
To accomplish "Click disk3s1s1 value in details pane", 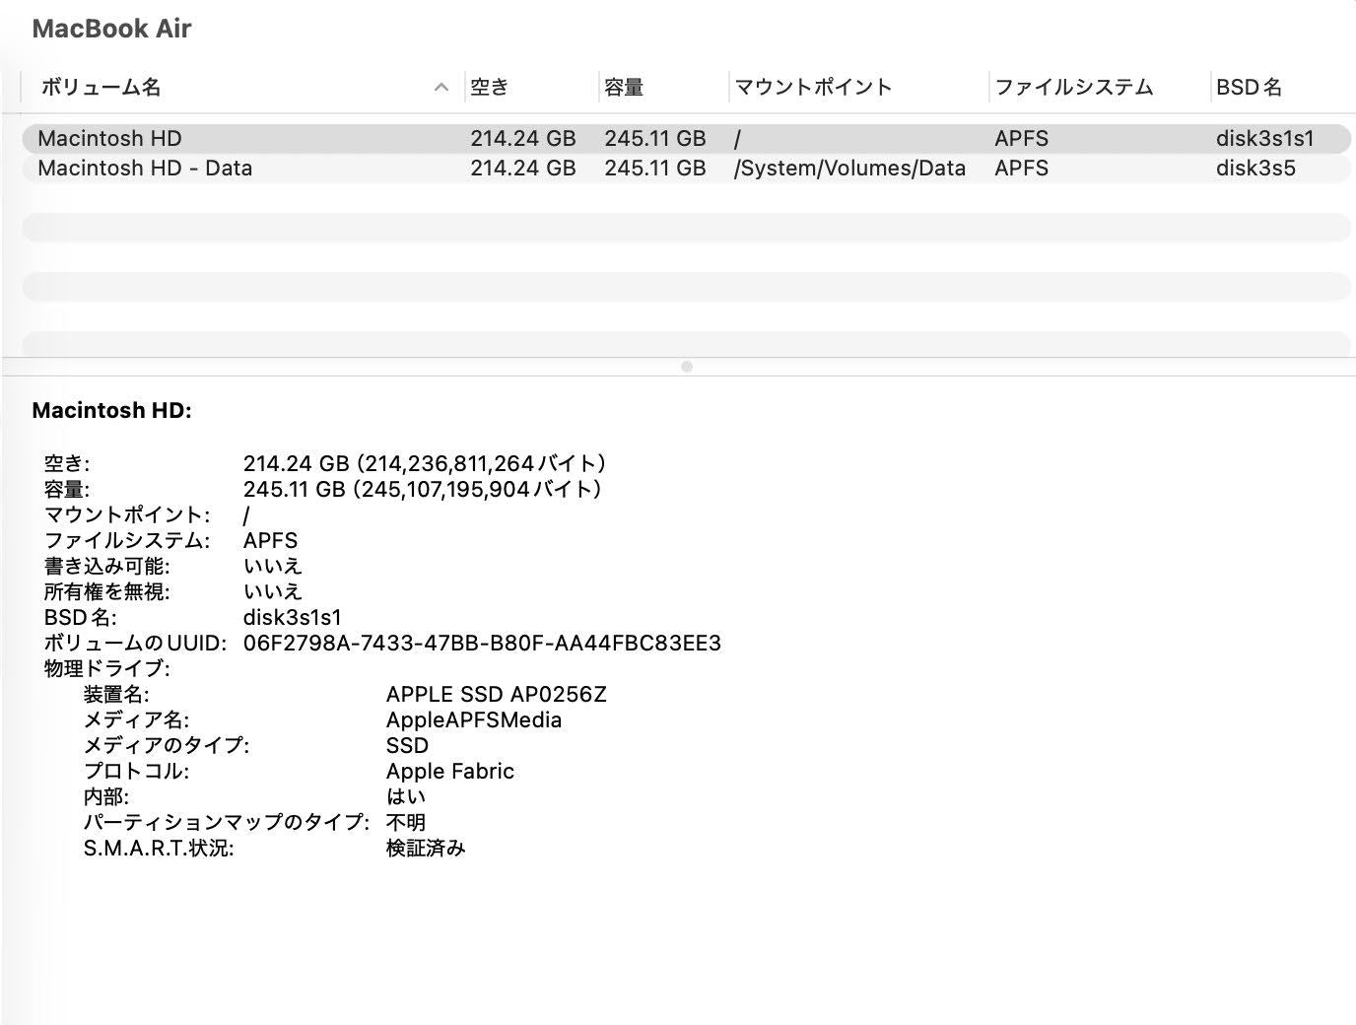I will point(292,618).
